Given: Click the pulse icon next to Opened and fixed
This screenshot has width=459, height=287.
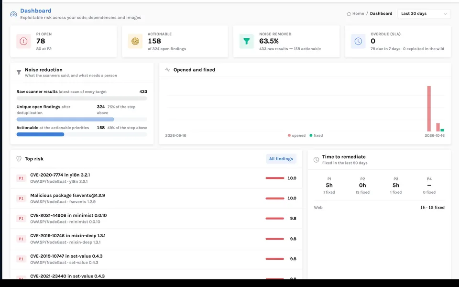Looking at the screenshot, I should pyautogui.click(x=167, y=70).
